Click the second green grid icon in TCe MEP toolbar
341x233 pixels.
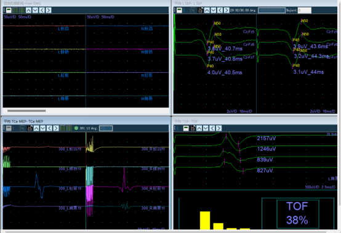click(70, 128)
